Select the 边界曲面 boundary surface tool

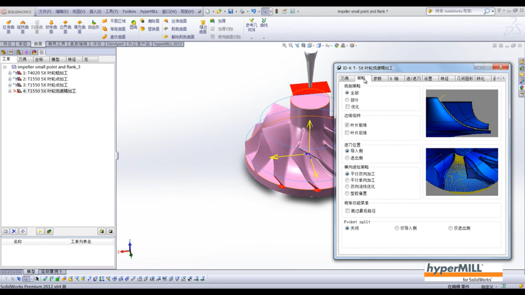coord(65,27)
